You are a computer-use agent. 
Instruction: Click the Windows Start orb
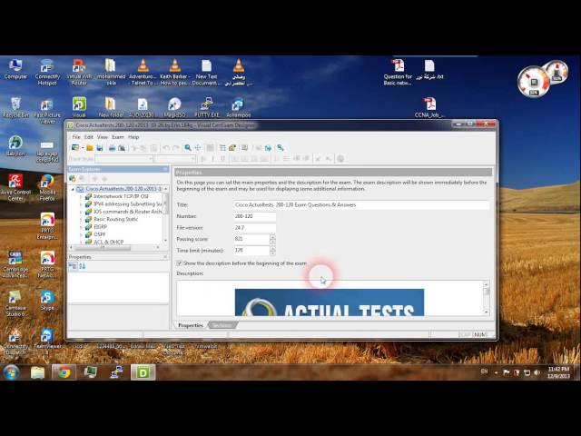tap(11, 372)
